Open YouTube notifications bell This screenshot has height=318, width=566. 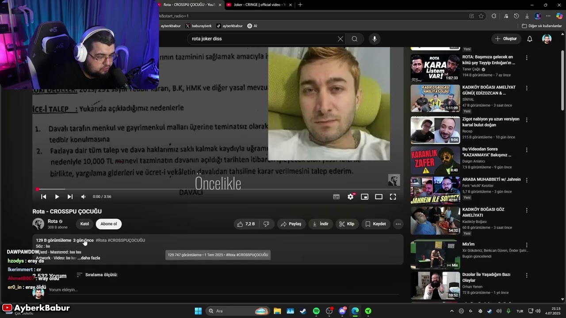(530, 39)
